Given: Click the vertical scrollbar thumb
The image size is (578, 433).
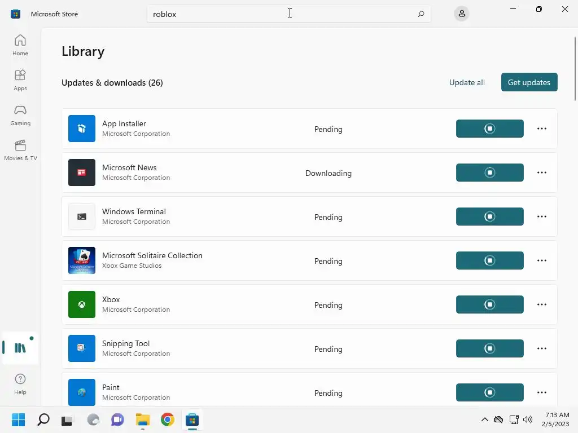Looking at the screenshot, I should pyautogui.click(x=575, y=68).
